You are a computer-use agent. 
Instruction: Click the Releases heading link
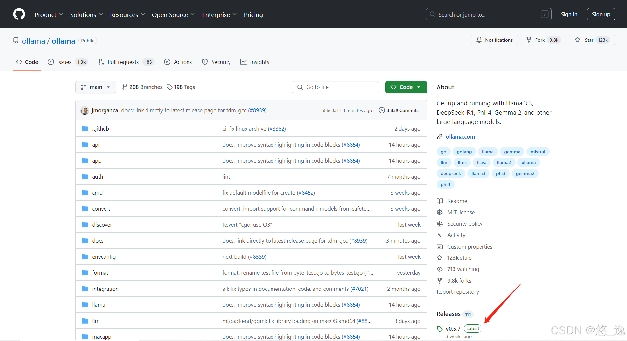448,314
